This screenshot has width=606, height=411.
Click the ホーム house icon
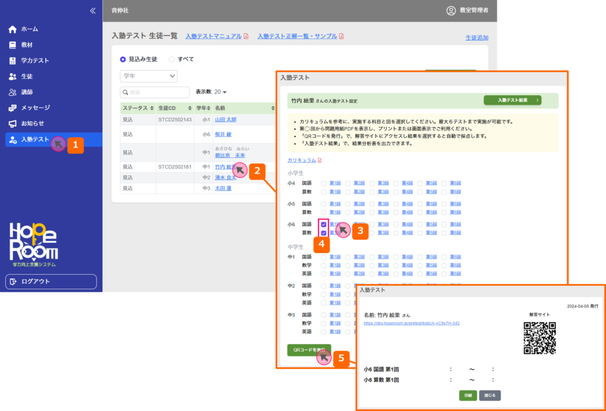point(12,29)
